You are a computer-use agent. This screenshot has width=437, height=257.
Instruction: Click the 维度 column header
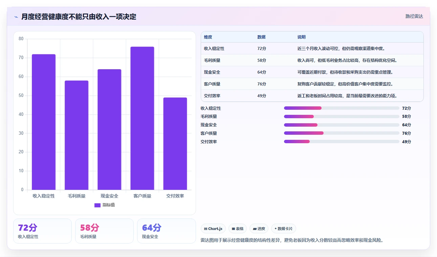tap(208, 37)
